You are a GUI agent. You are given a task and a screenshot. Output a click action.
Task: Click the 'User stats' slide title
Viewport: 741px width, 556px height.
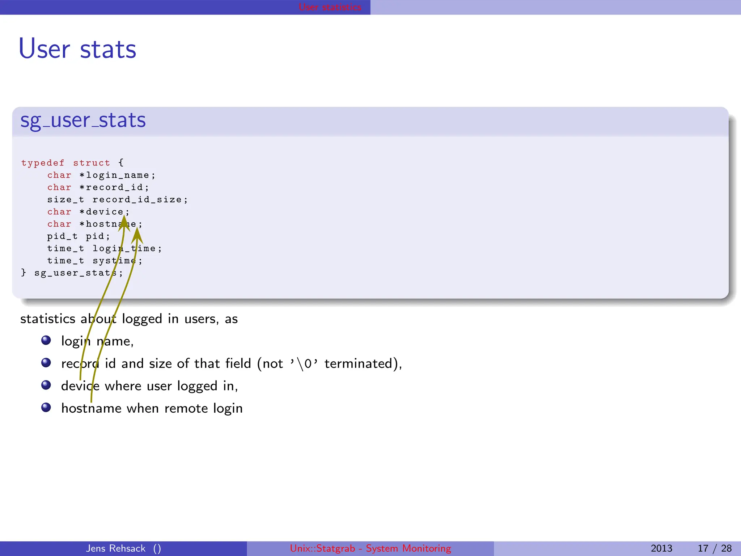[x=77, y=49]
